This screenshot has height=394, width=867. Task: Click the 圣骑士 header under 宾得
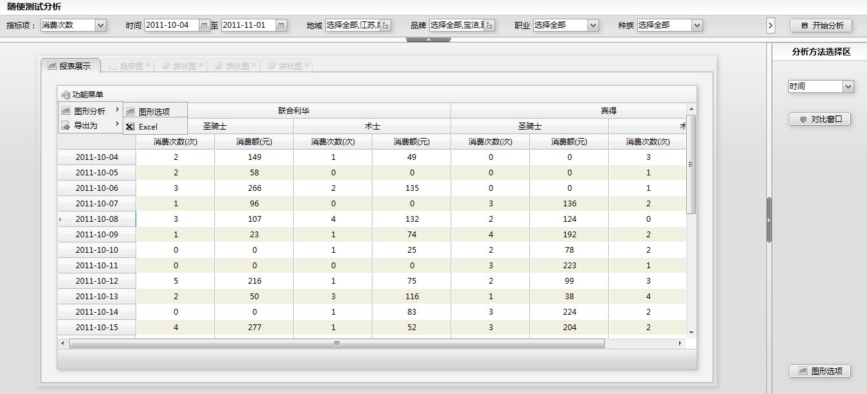click(530, 126)
